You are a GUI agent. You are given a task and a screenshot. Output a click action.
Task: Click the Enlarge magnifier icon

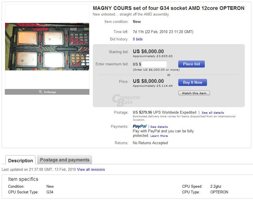pyautogui.click(x=41, y=92)
